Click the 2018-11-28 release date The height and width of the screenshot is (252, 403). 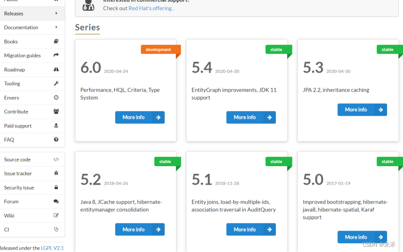click(227, 183)
